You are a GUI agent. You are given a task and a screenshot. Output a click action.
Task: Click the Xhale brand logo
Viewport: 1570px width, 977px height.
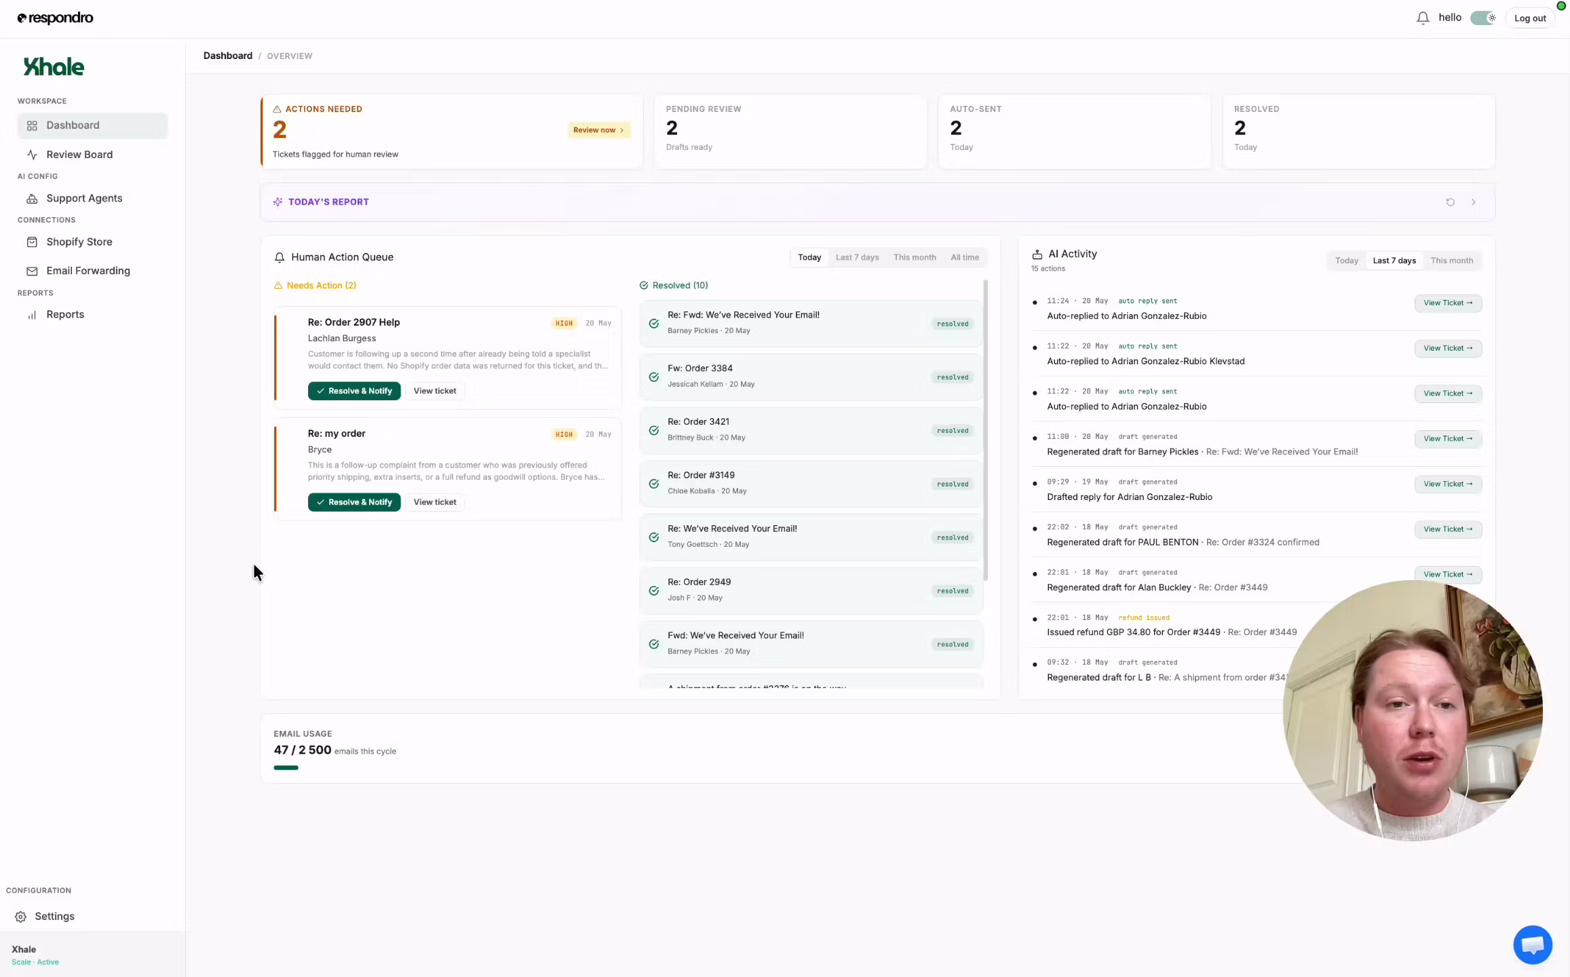(54, 66)
